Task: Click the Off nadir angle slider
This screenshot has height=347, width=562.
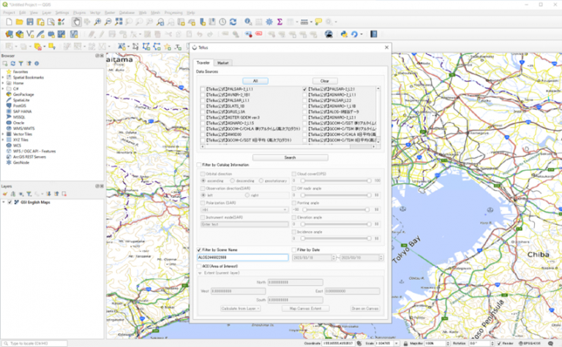Action: tap(336, 195)
